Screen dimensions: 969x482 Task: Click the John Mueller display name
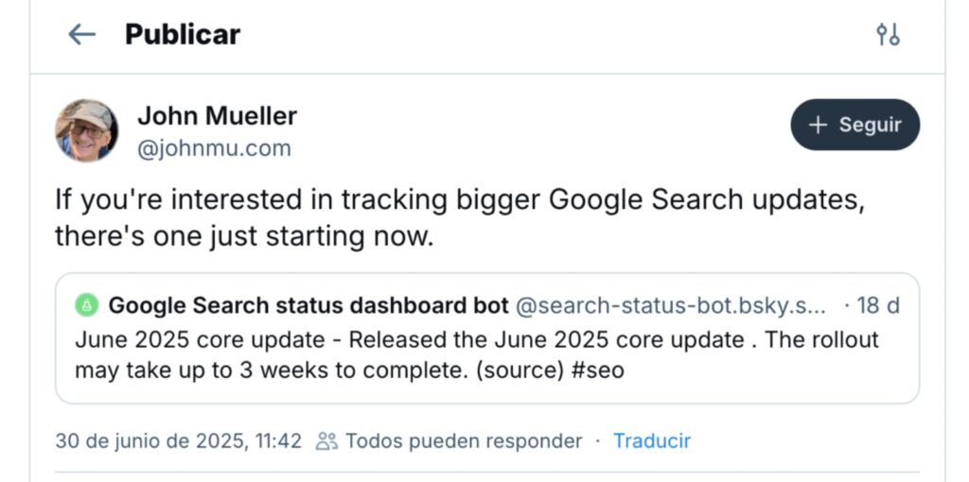[217, 115]
